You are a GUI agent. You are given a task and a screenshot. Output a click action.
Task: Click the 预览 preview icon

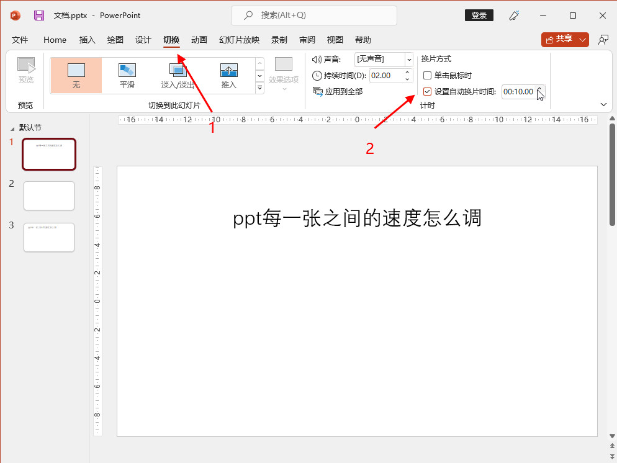pyautogui.click(x=25, y=70)
